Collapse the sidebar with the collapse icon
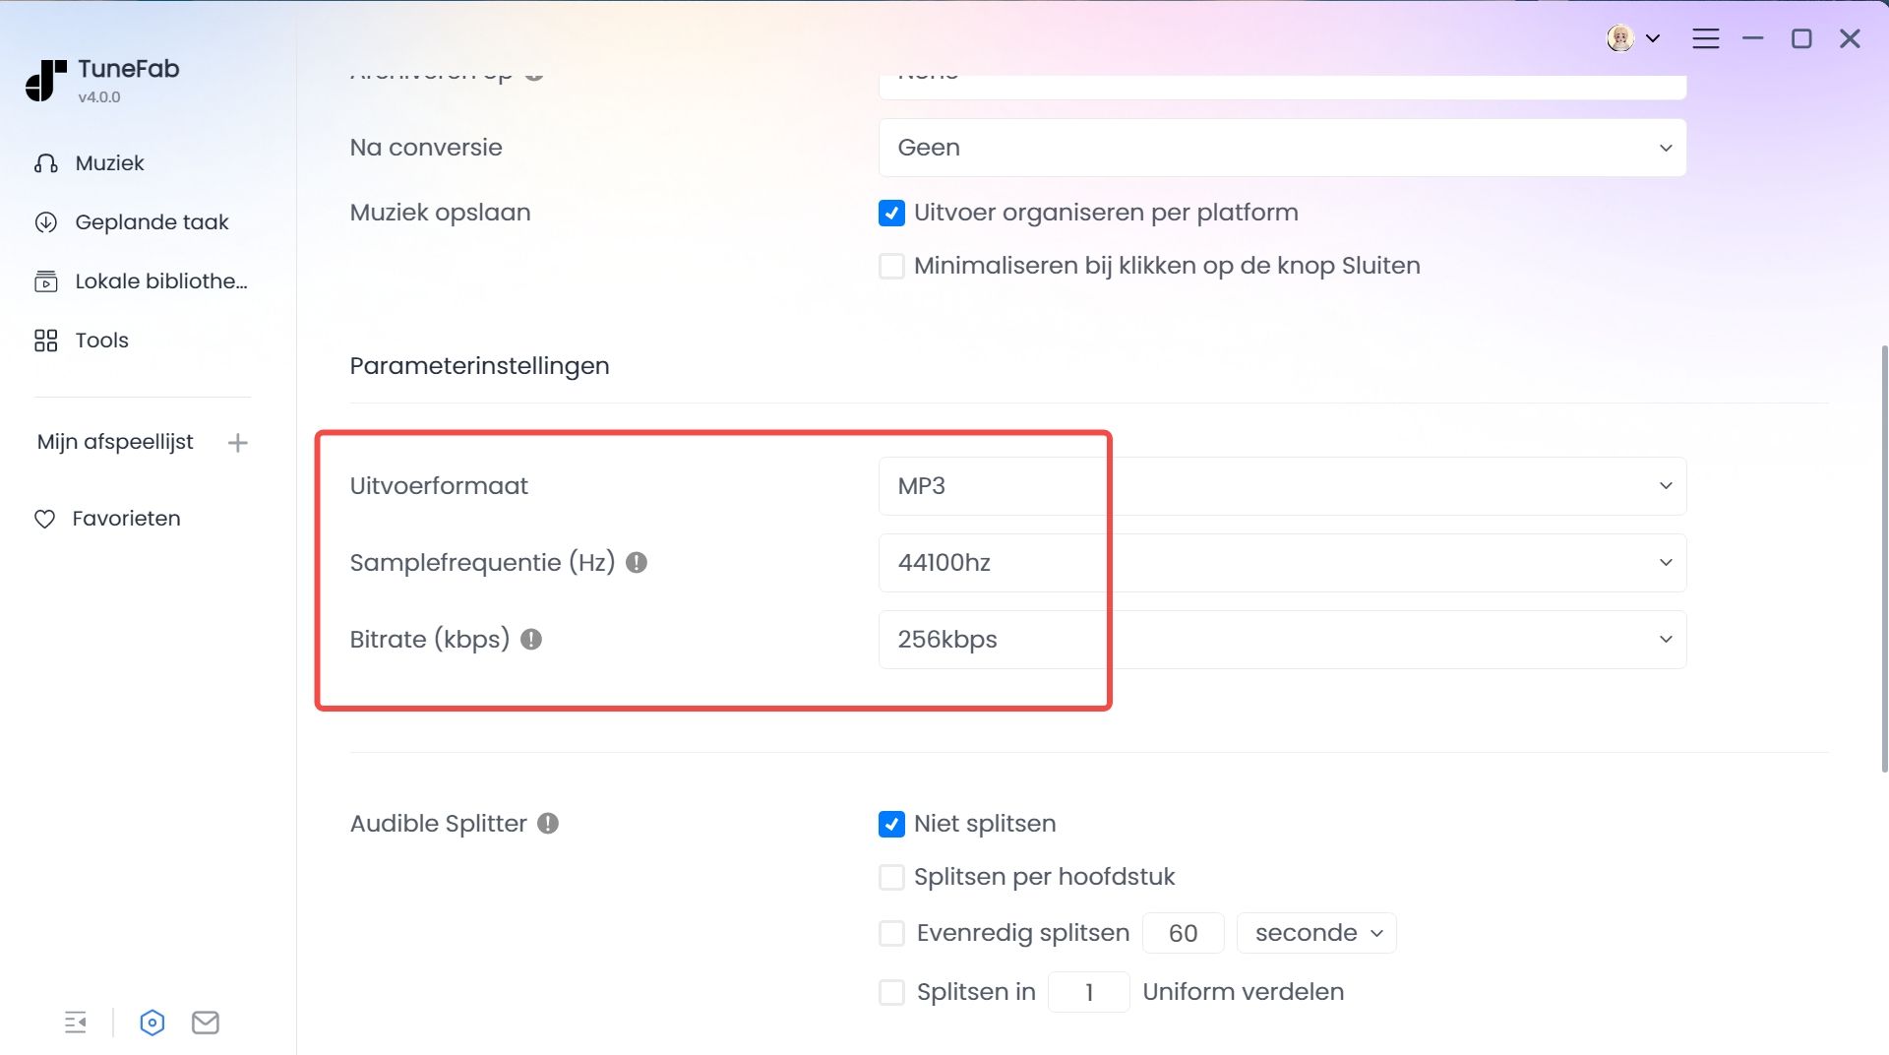The image size is (1889, 1055). pos(76,1023)
